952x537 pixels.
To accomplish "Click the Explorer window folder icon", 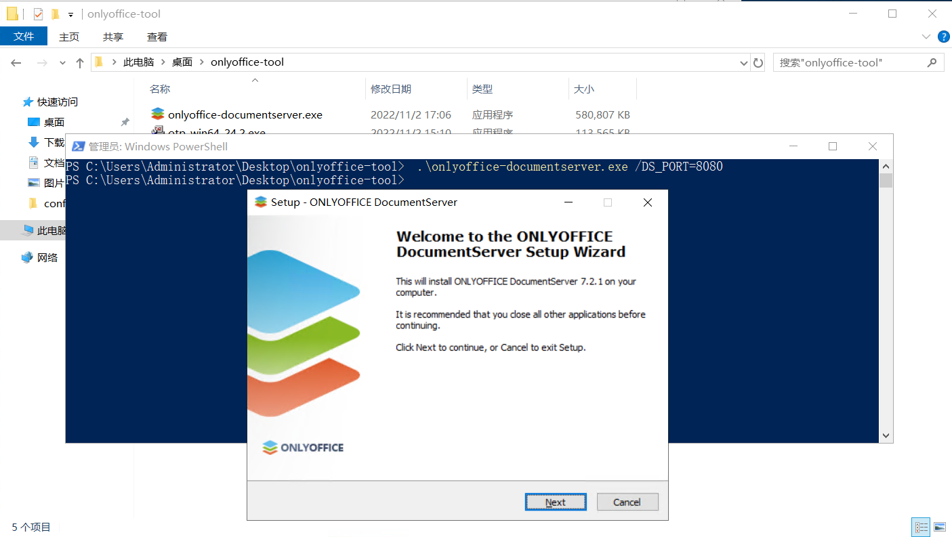I will pos(12,14).
